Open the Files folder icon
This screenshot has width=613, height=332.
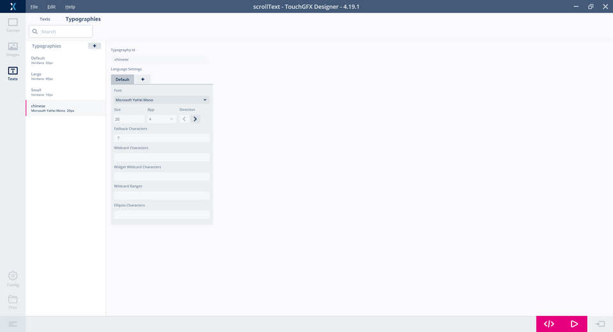13,301
